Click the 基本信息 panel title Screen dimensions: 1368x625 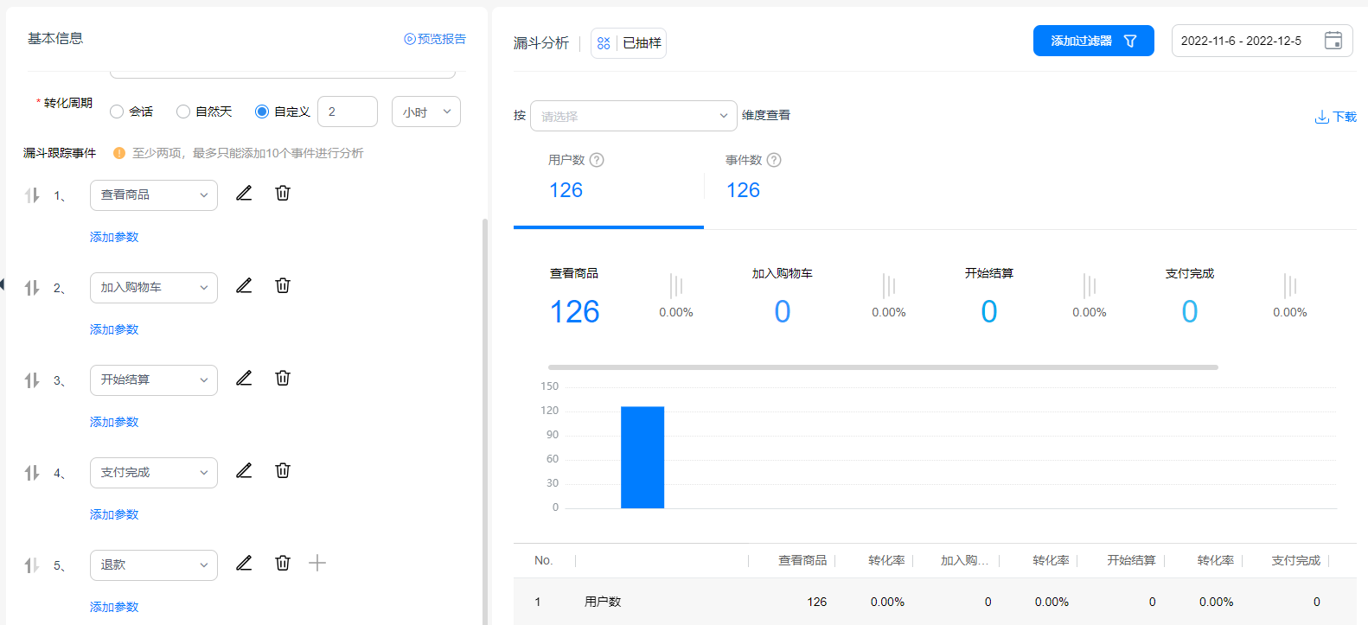[55, 38]
